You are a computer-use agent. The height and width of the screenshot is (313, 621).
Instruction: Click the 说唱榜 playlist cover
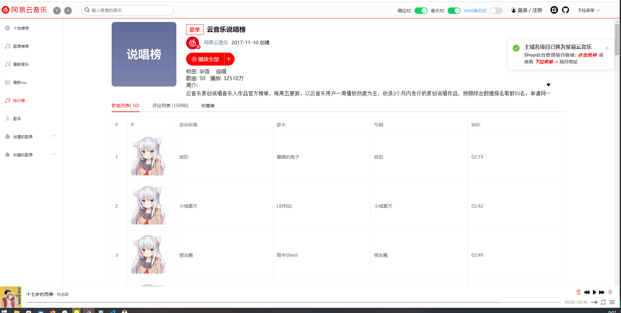tap(144, 54)
